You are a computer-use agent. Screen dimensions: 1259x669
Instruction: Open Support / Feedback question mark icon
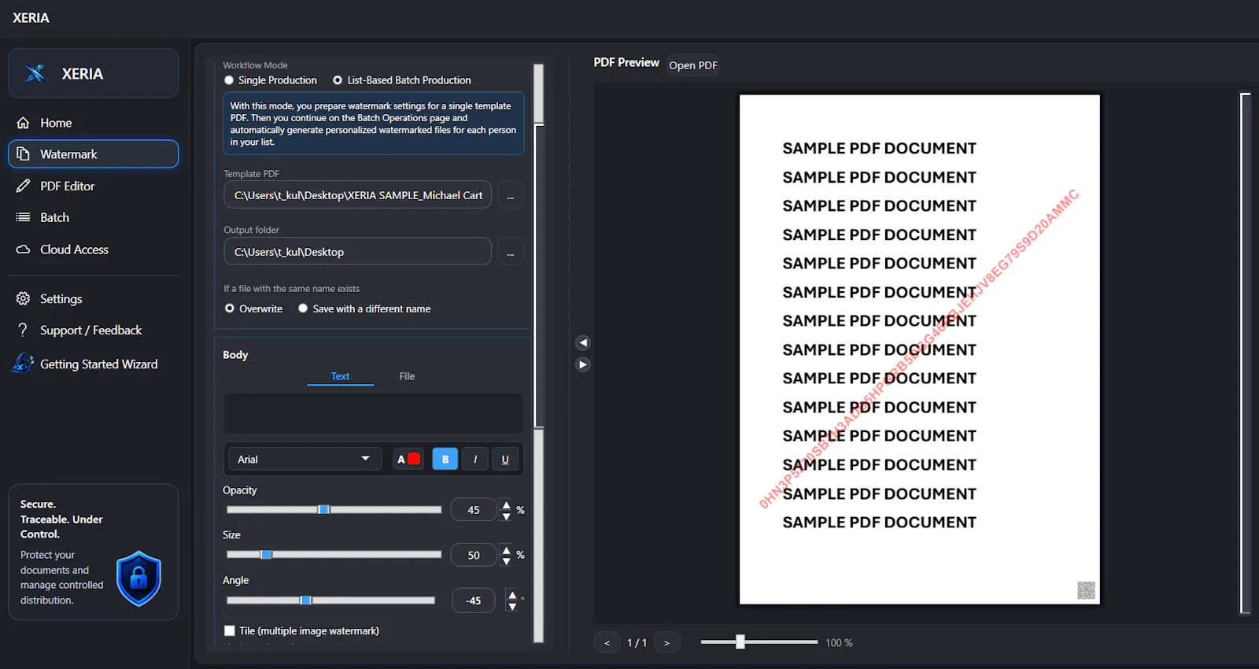tap(23, 330)
